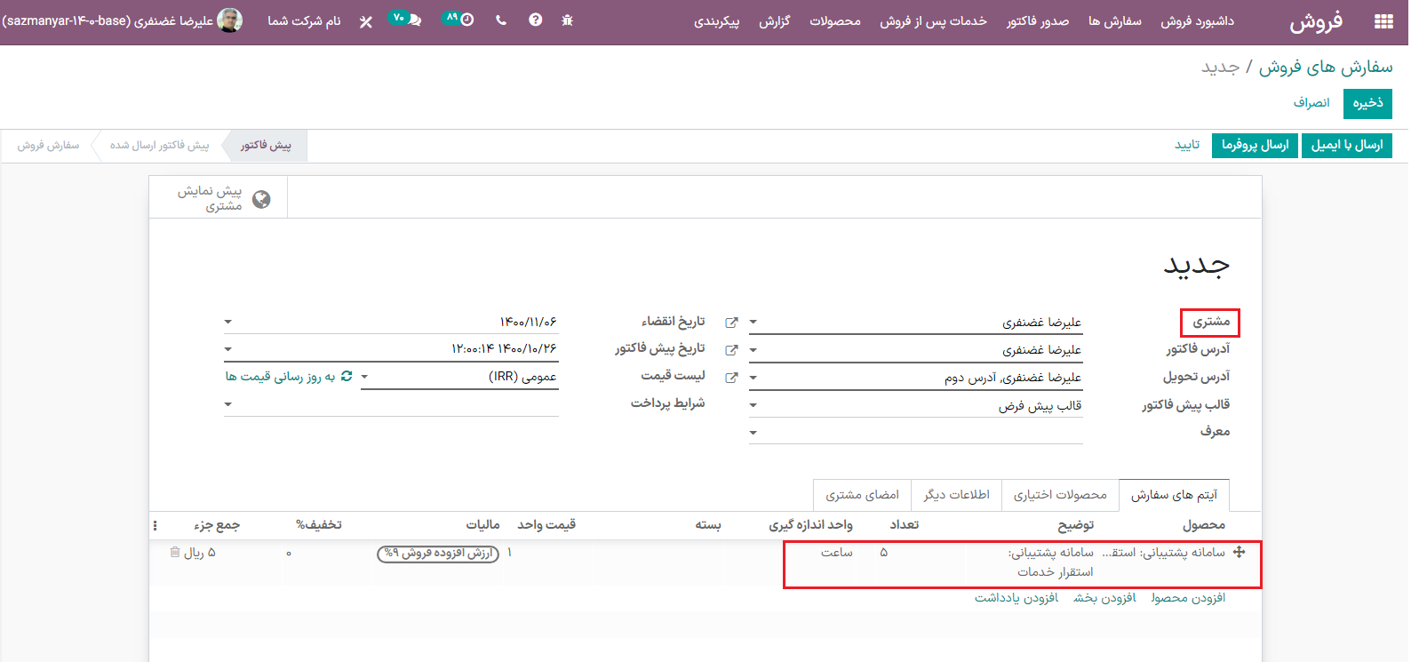This screenshot has width=1411, height=662.
Task: Click نام شرکت شما company switcher
Action: click(x=304, y=20)
